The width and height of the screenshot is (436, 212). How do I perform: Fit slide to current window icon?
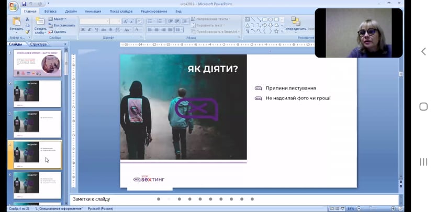click(x=400, y=208)
